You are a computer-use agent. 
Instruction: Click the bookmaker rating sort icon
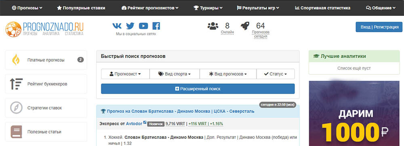pyautogui.click(x=16, y=84)
